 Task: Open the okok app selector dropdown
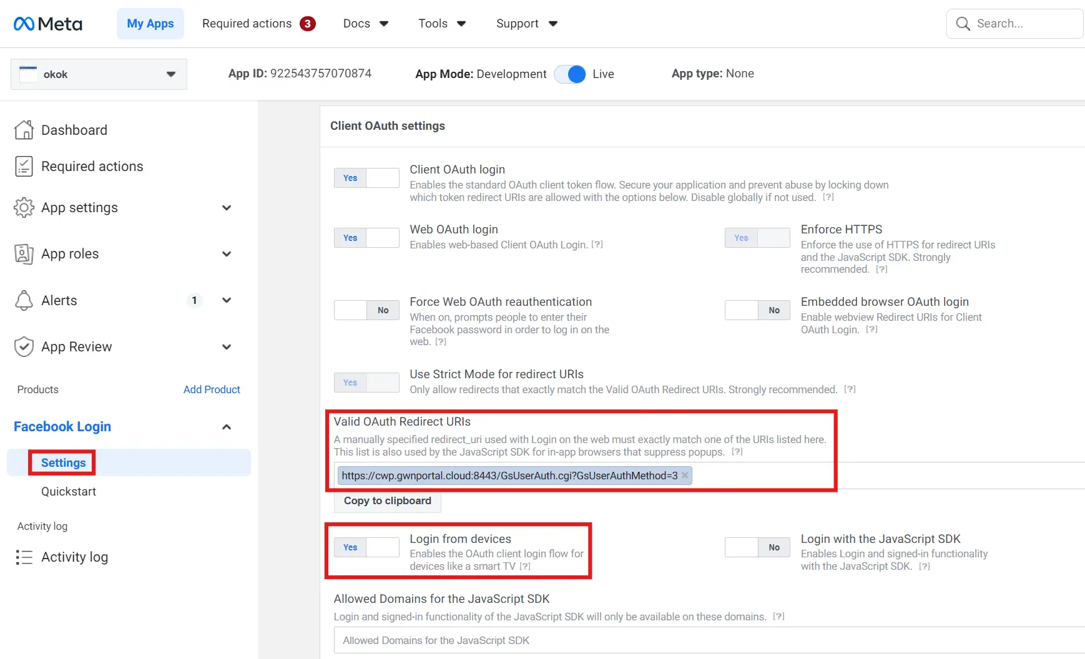tap(99, 74)
